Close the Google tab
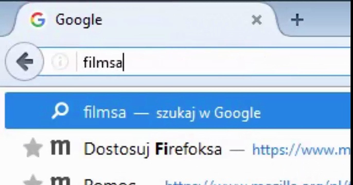Image resolution: width=353 pixels, height=185 pixels. click(257, 20)
